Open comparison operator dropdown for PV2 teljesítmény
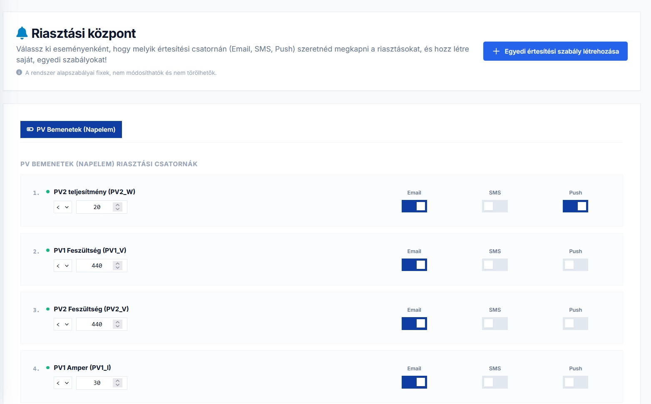Image resolution: width=651 pixels, height=404 pixels. (x=63, y=207)
